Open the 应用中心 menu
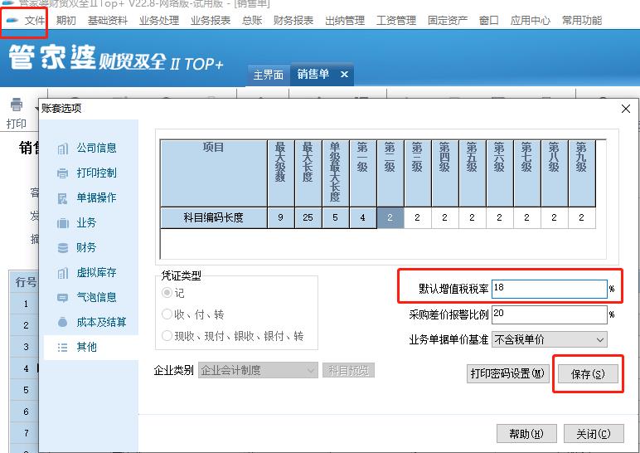 click(x=531, y=20)
